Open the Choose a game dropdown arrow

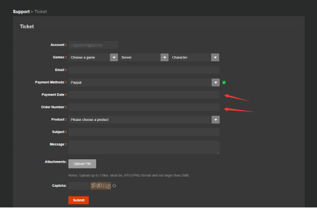tap(114, 57)
